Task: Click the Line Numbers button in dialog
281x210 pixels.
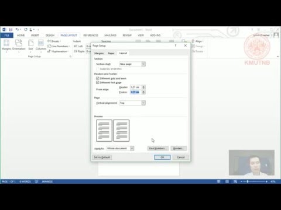Action: [157, 148]
